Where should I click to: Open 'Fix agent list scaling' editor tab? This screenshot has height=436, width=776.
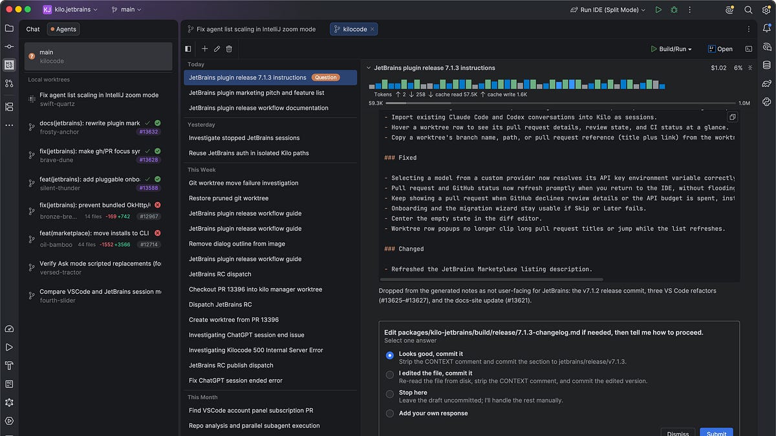[252, 29]
